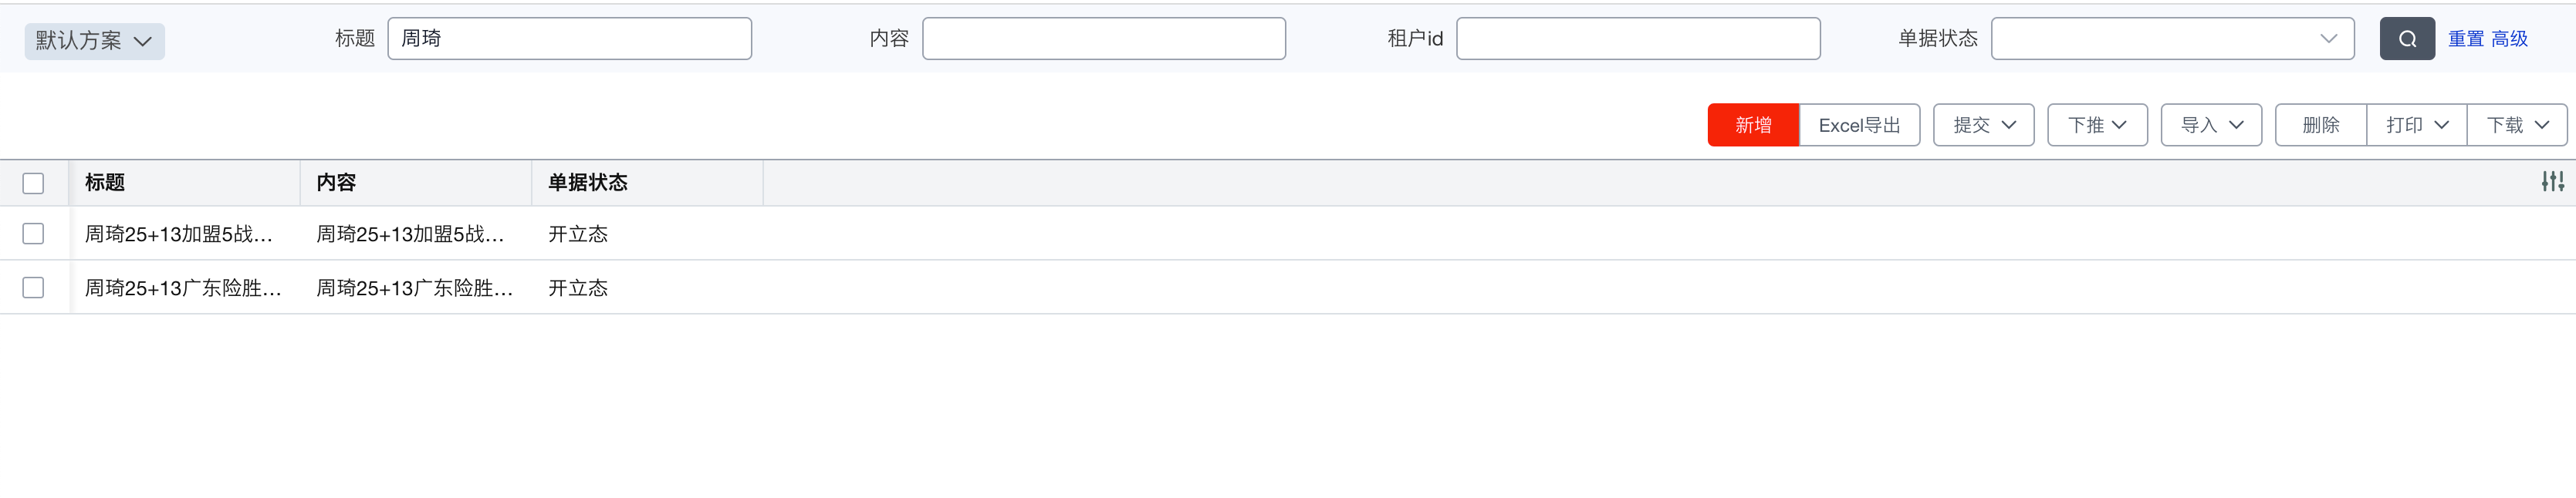Focus the 标题 input containing 周琦
Screen dimensions: 2576x498
click(569, 39)
